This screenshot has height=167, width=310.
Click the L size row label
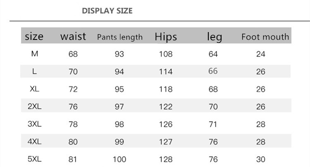[x=34, y=71]
